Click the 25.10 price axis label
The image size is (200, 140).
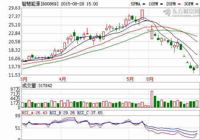pyautogui.click(x=15, y=25)
